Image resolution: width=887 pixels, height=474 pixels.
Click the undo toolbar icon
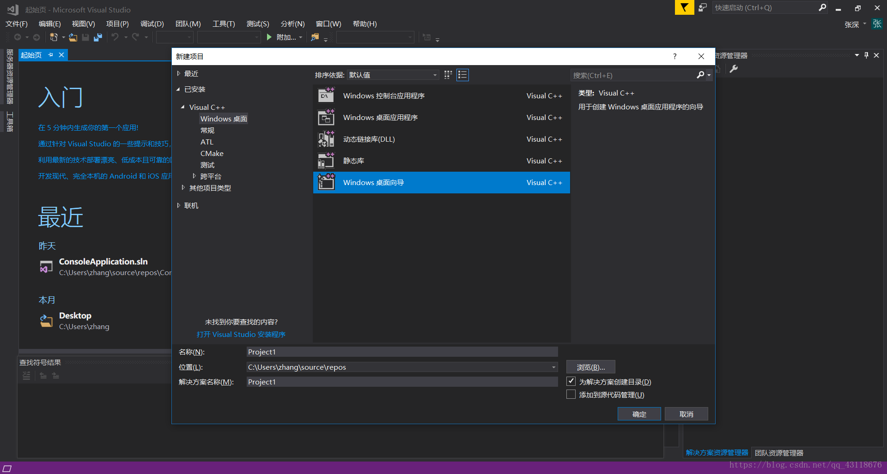click(x=115, y=37)
